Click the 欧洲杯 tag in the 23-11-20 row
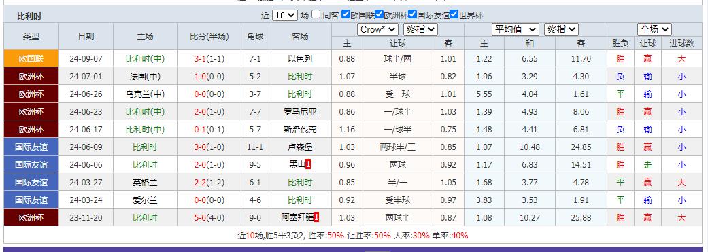 [31, 218]
